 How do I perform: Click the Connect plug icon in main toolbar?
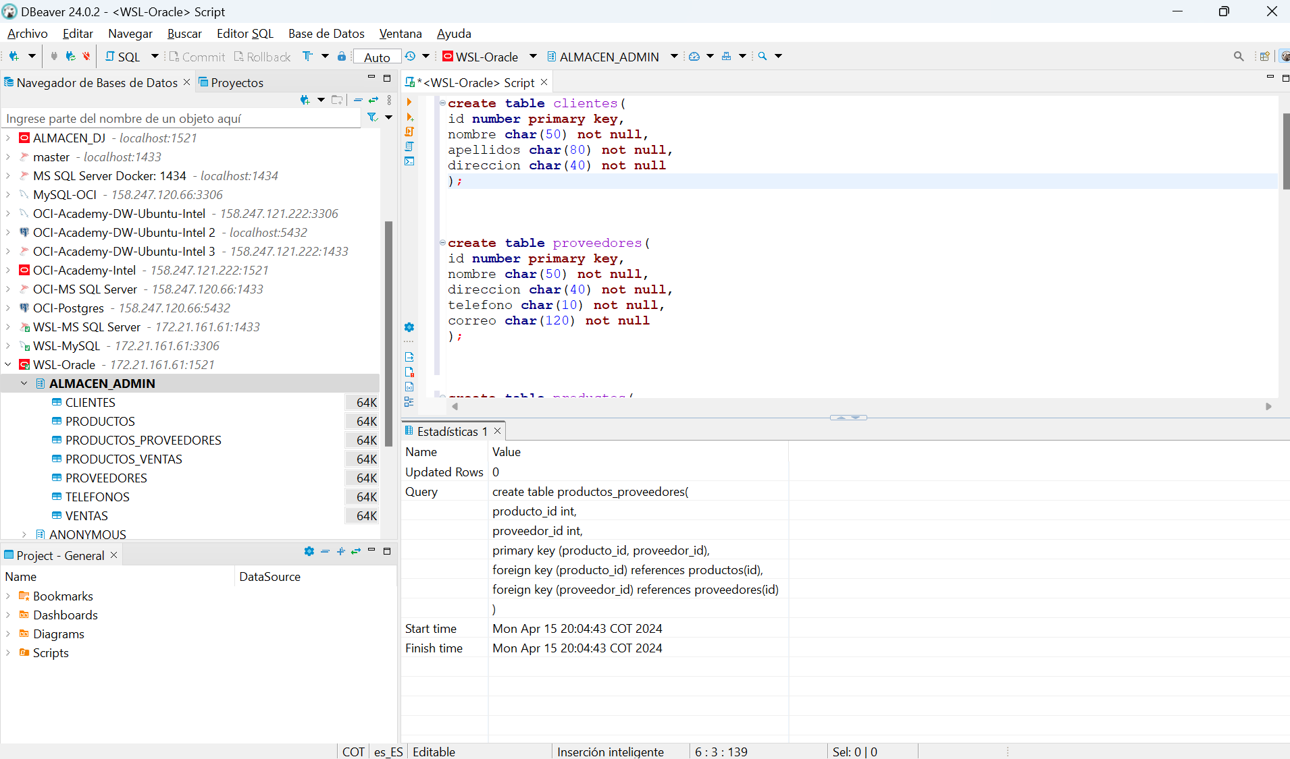54,57
